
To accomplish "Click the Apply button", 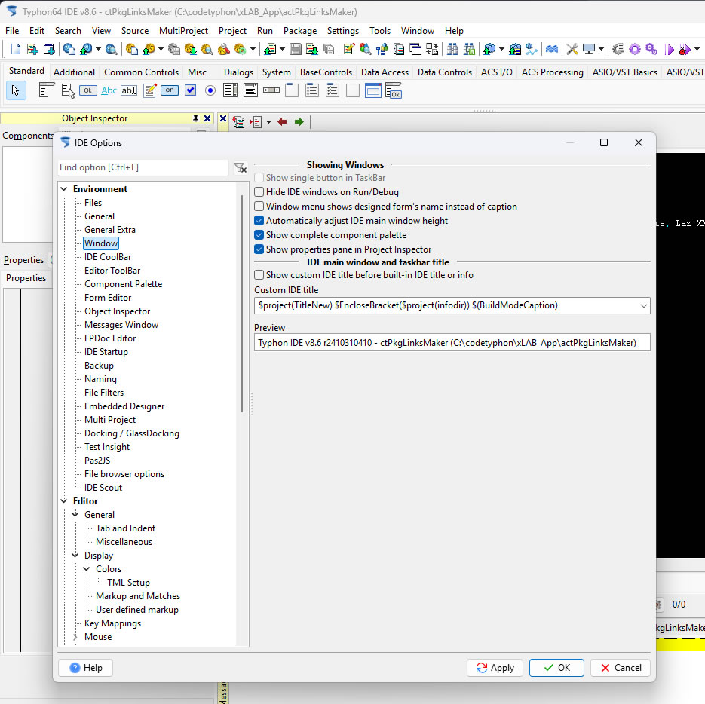I will click(495, 668).
